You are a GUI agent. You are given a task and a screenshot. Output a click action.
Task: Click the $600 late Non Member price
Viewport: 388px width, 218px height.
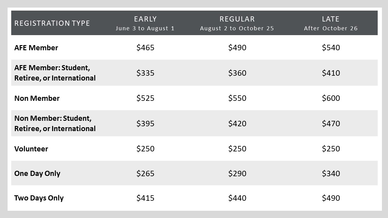[331, 98]
